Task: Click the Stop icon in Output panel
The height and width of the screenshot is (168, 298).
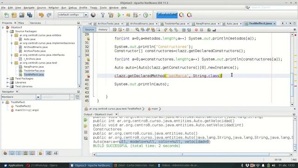Action: pos(86,132)
